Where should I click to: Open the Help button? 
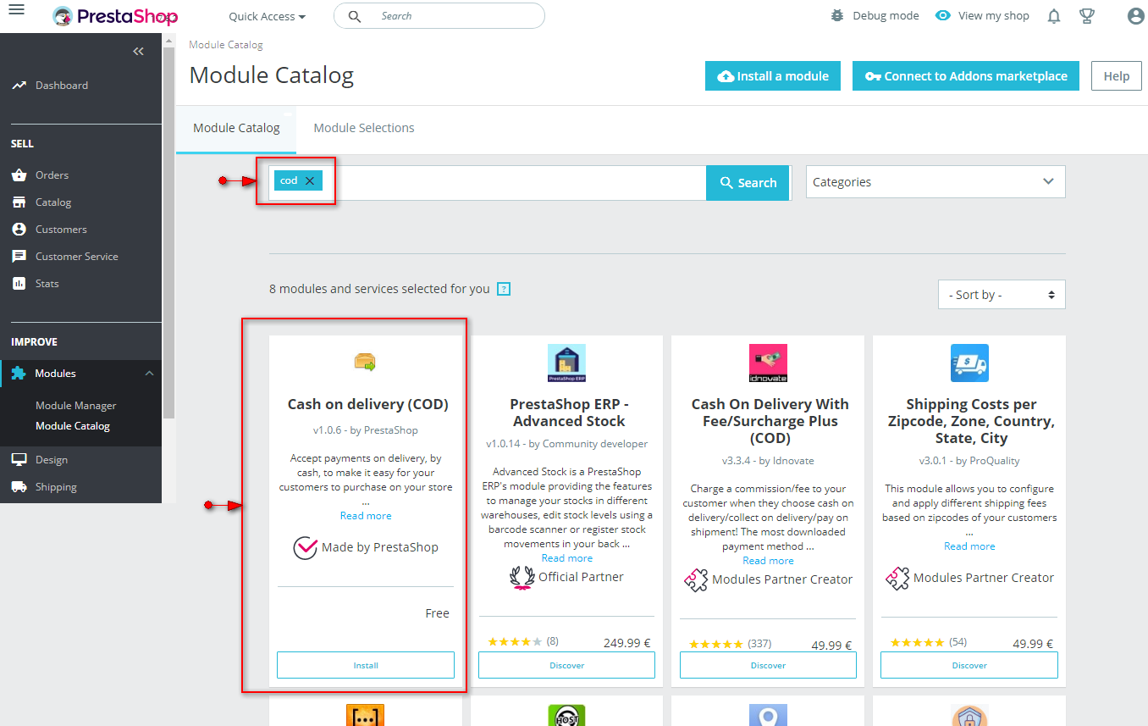tap(1116, 76)
